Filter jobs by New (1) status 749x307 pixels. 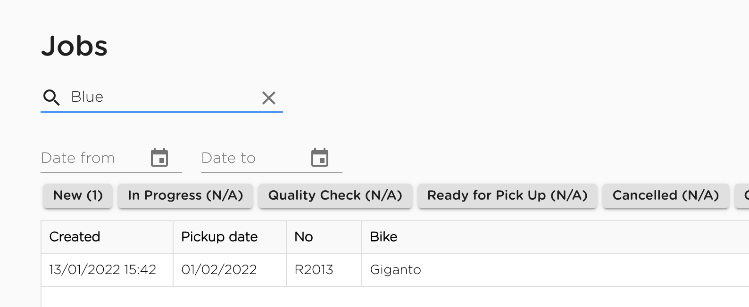(x=78, y=195)
